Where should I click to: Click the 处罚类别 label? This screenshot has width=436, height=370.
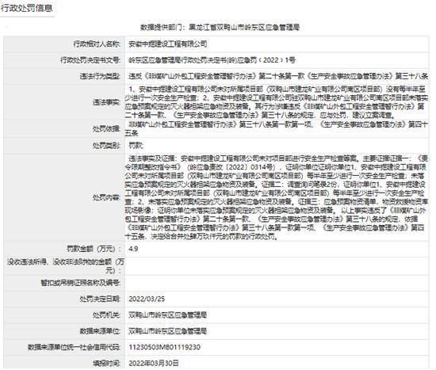(106, 146)
